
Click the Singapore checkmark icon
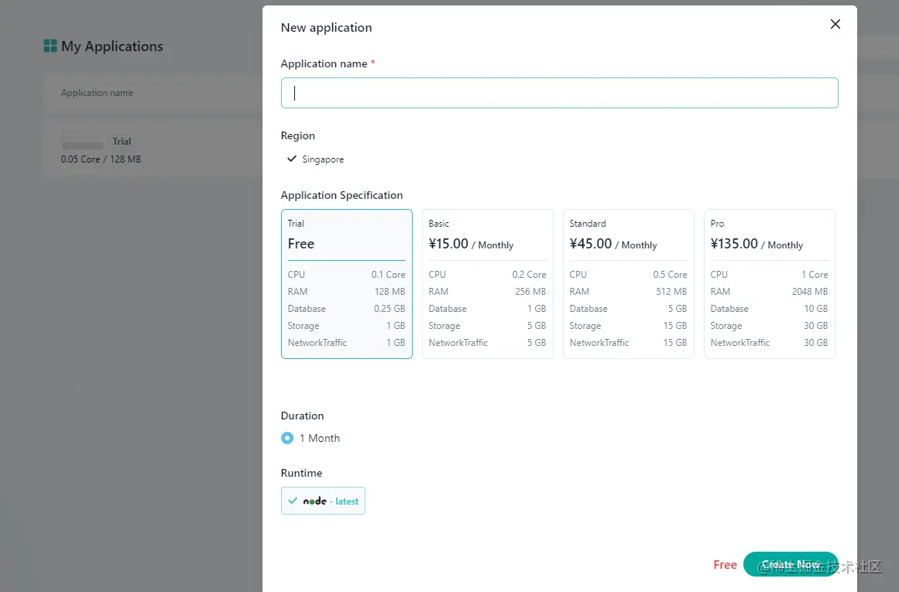tap(292, 159)
